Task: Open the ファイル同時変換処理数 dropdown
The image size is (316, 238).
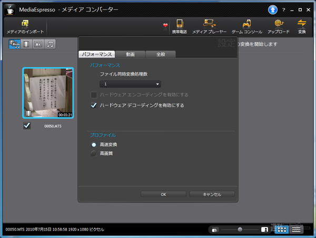Action: 131,84
